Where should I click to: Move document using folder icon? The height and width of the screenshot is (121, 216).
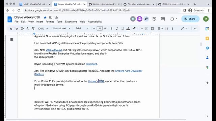pyautogui.click(x=51, y=17)
